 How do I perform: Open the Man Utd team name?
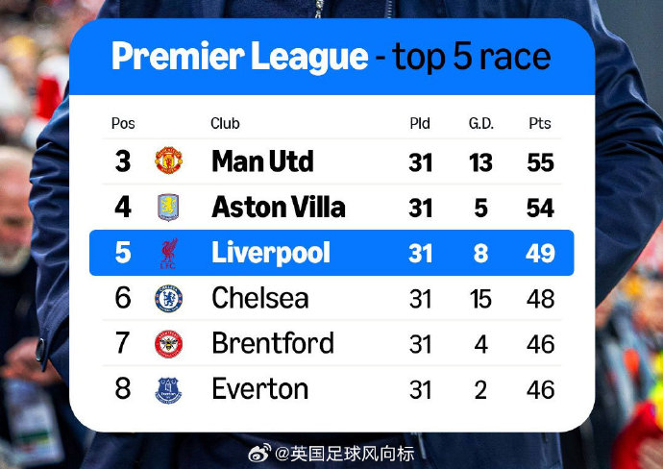(x=262, y=161)
